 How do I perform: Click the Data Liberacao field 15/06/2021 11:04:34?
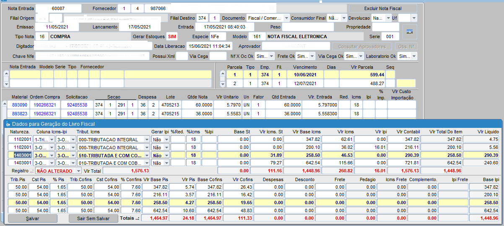[209, 47]
